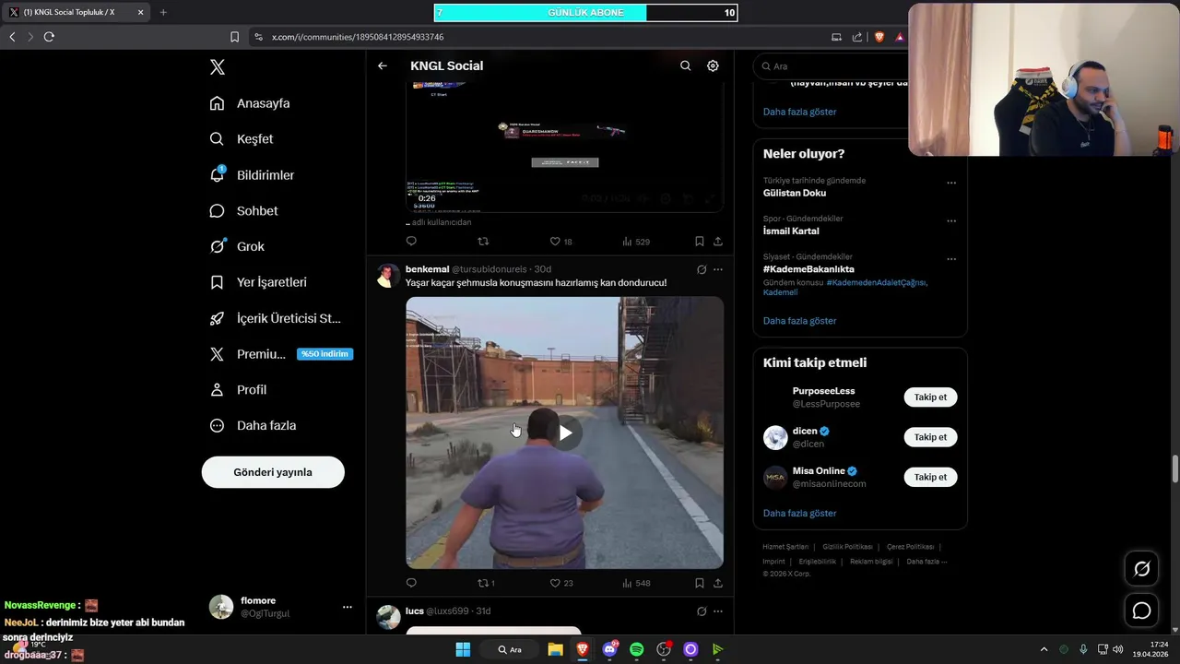
Task: Open Keşfet in the sidebar
Action: 242,139
